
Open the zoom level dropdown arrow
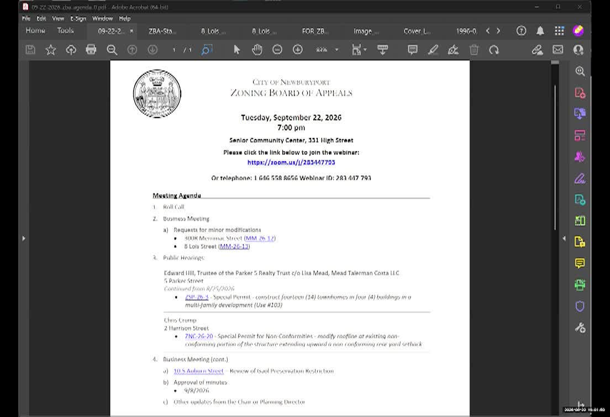coord(337,50)
